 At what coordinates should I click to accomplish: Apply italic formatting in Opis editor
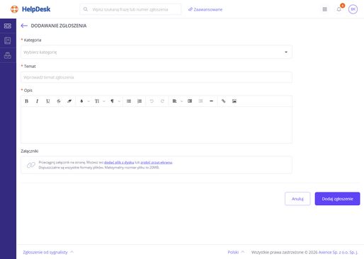click(37, 101)
